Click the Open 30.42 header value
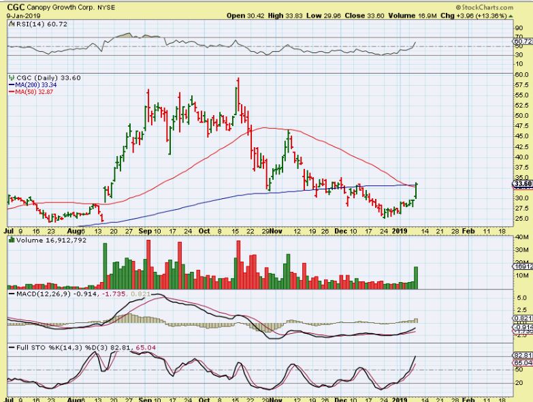The width and height of the screenshot is (533, 402). 246,16
